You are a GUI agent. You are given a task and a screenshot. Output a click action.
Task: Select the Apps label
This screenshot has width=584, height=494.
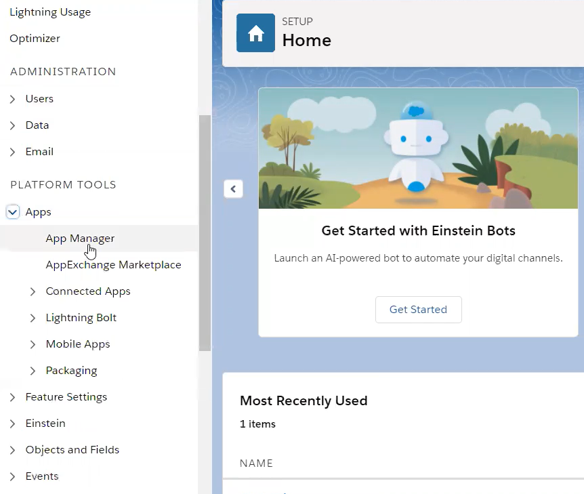[39, 212]
